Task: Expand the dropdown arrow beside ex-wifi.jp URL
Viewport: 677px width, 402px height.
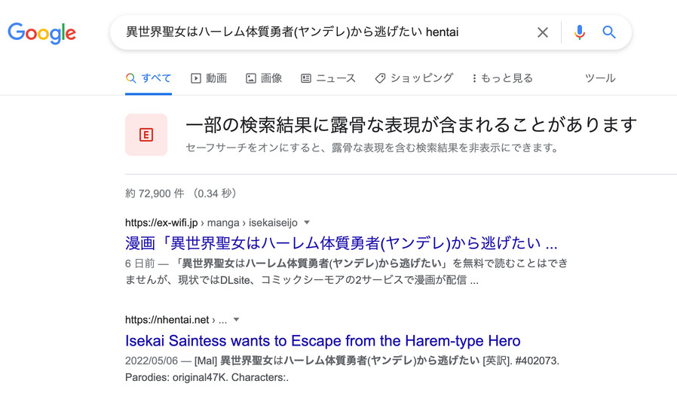Action: [307, 223]
